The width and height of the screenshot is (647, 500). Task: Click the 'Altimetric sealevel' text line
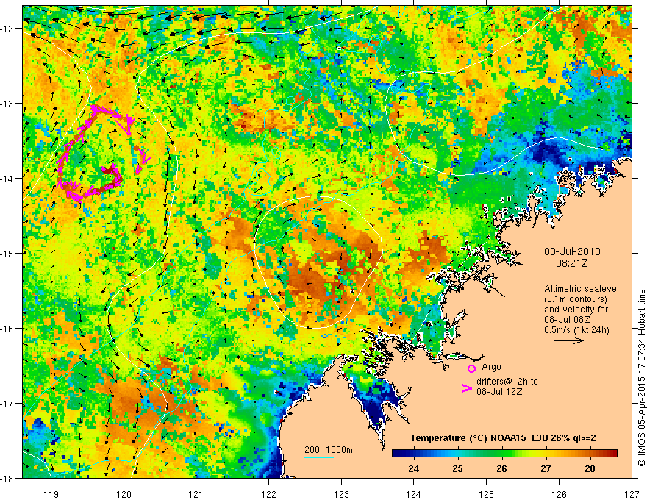coord(581,289)
